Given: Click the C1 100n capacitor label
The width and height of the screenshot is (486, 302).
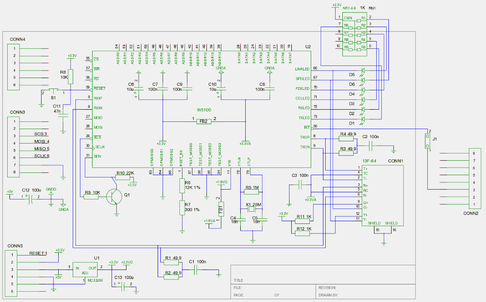Looking at the screenshot, I should [197, 262].
